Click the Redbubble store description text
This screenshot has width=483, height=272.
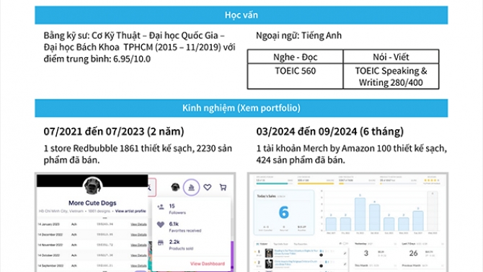point(138,154)
